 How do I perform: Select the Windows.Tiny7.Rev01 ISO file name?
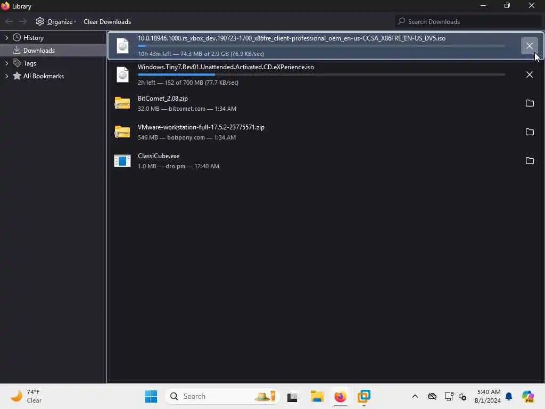(226, 67)
